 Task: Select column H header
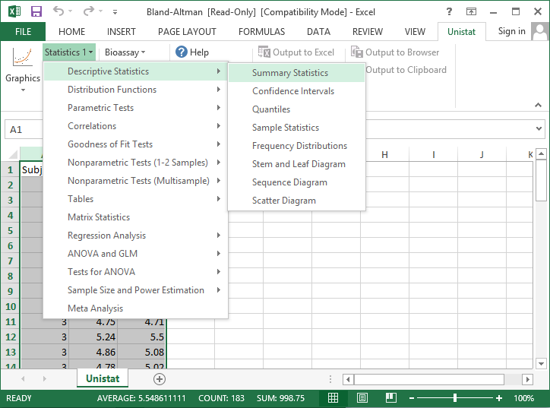tap(384, 155)
